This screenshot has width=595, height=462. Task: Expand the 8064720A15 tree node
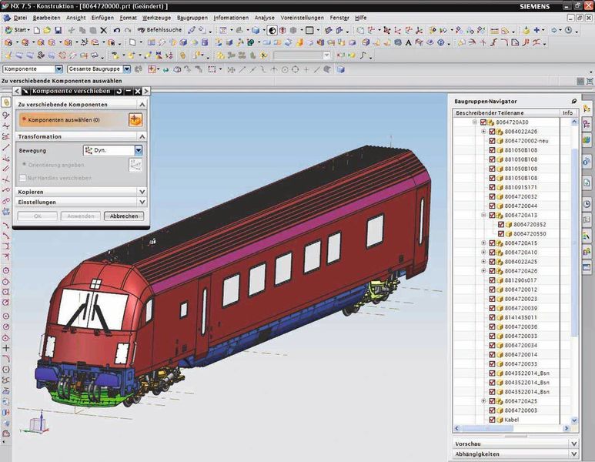tap(483, 243)
